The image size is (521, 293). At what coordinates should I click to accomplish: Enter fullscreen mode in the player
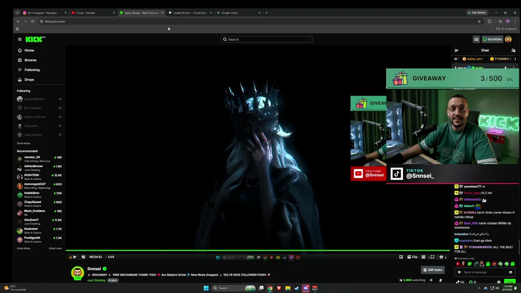tap(432, 257)
